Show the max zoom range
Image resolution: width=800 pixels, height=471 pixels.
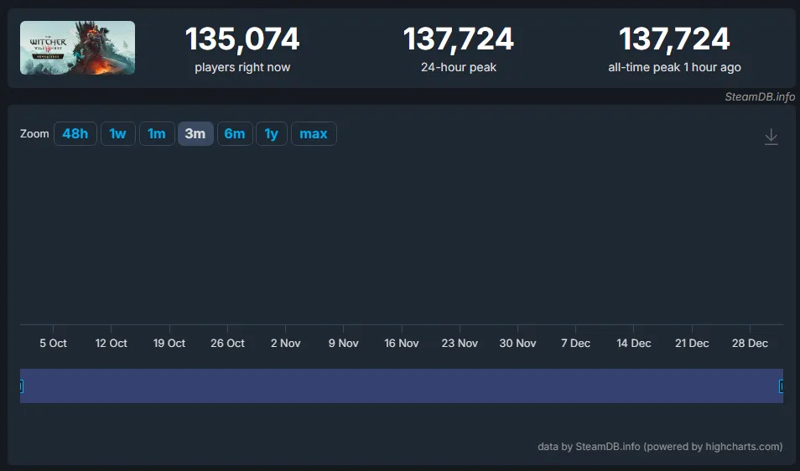click(314, 133)
